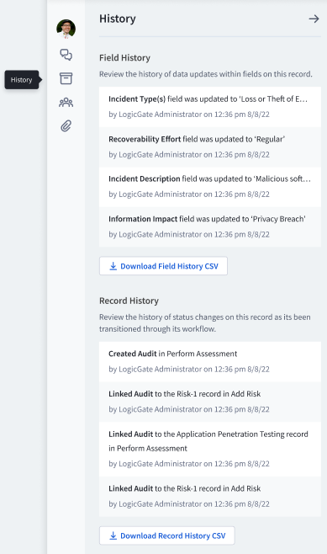Select the Recoverability Effort update entry
327x554 pixels.
[210, 147]
